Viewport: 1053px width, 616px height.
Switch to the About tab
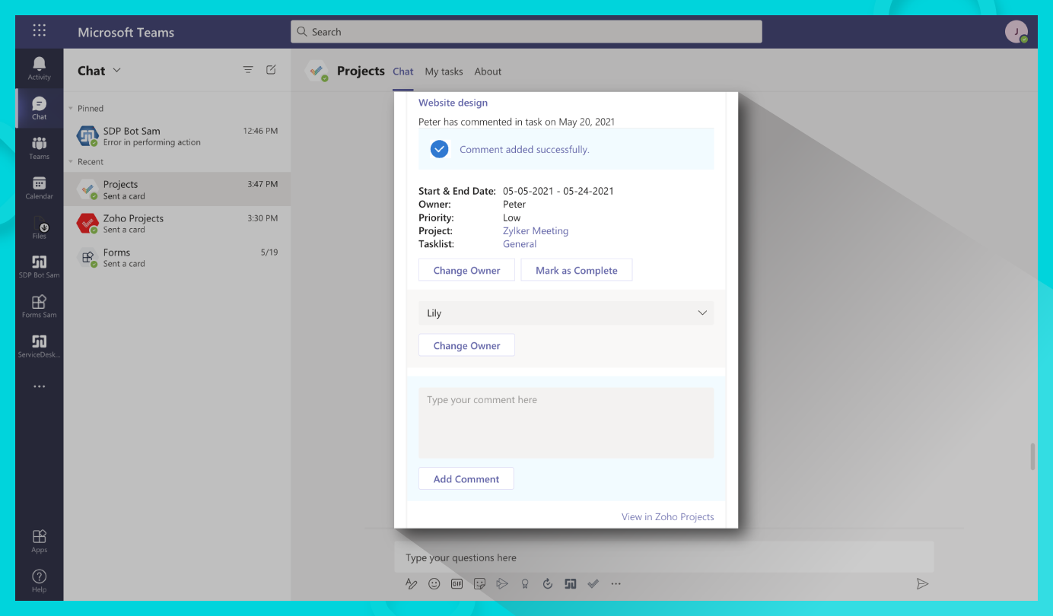(x=488, y=71)
